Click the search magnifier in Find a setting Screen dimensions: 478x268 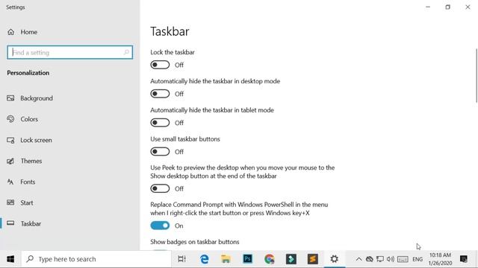[126, 52]
